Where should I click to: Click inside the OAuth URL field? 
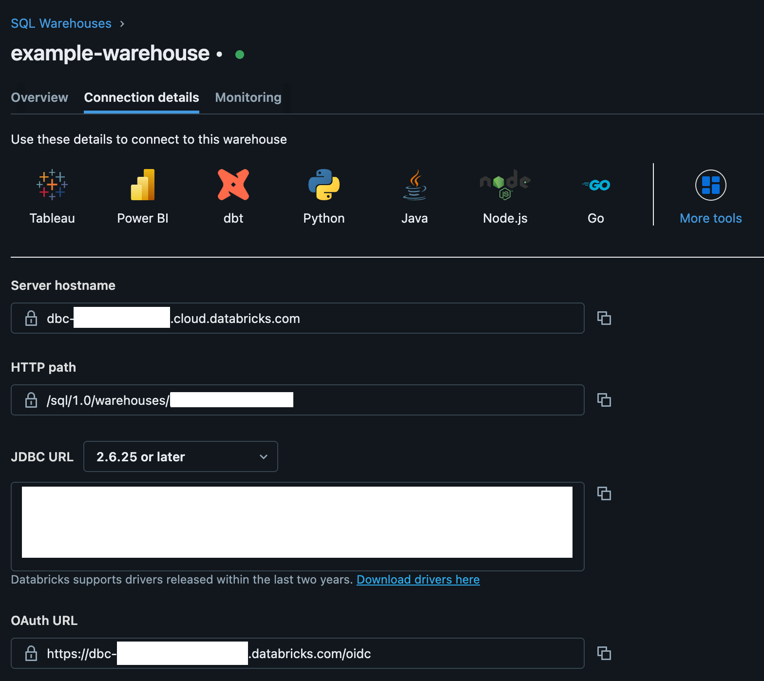[298, 653]
